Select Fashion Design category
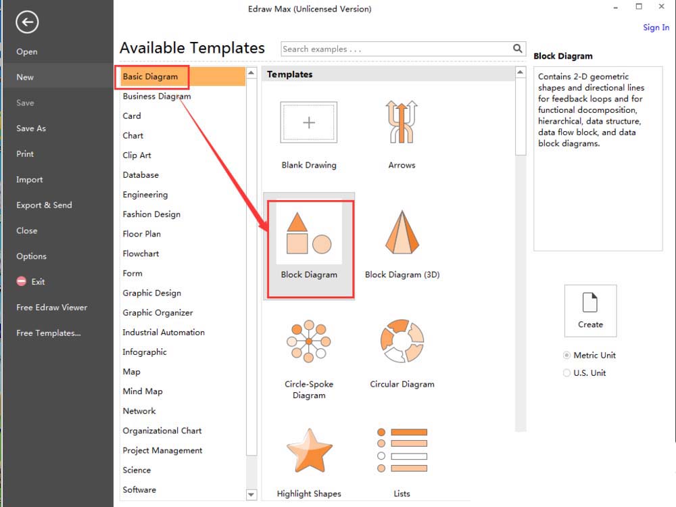 (151, 214)
